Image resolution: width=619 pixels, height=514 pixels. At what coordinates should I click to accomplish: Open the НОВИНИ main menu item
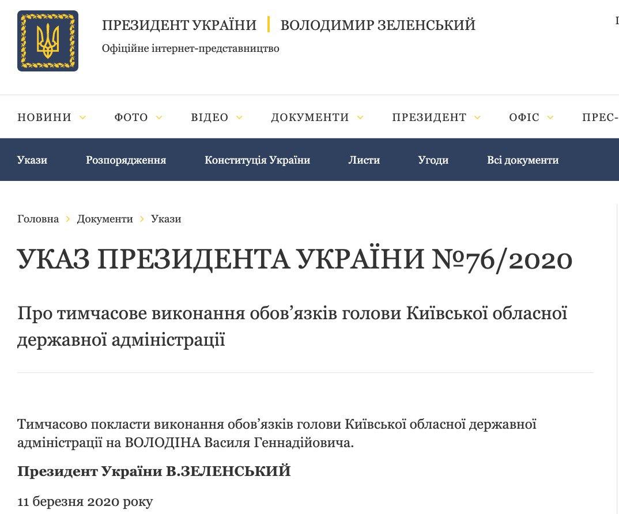coord(44,118)
